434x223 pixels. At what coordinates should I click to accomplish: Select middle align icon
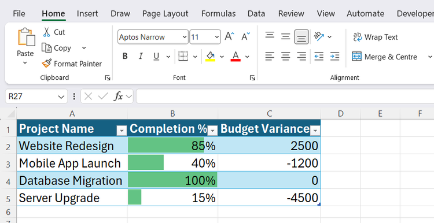coord(286,36)
